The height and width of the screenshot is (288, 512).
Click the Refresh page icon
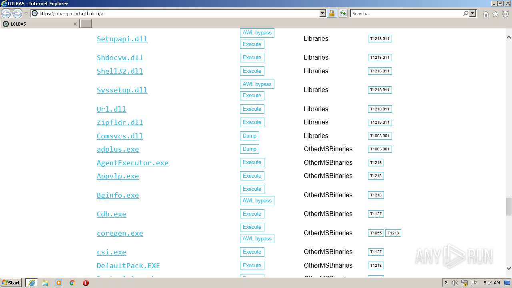[343, 13]
